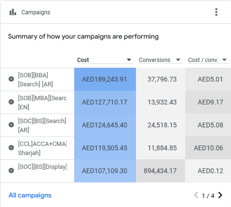
Task: Open campaign [CCL]ACCA+CMA Sharjah
Action: tap(42, 148)
